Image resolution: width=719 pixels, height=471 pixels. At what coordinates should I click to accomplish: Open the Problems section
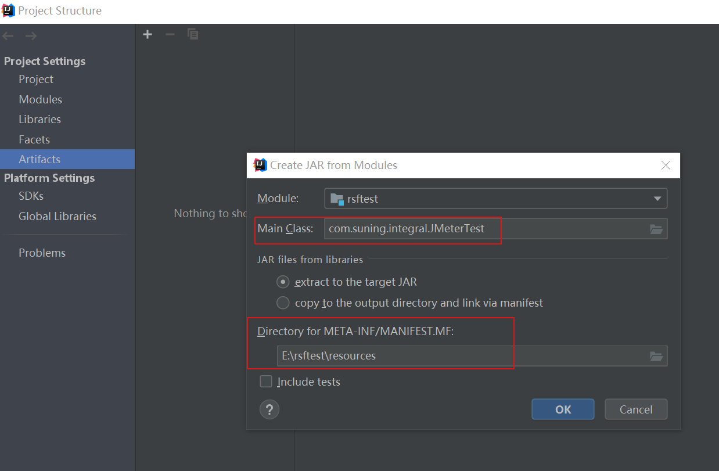click(x=42, y=253)
